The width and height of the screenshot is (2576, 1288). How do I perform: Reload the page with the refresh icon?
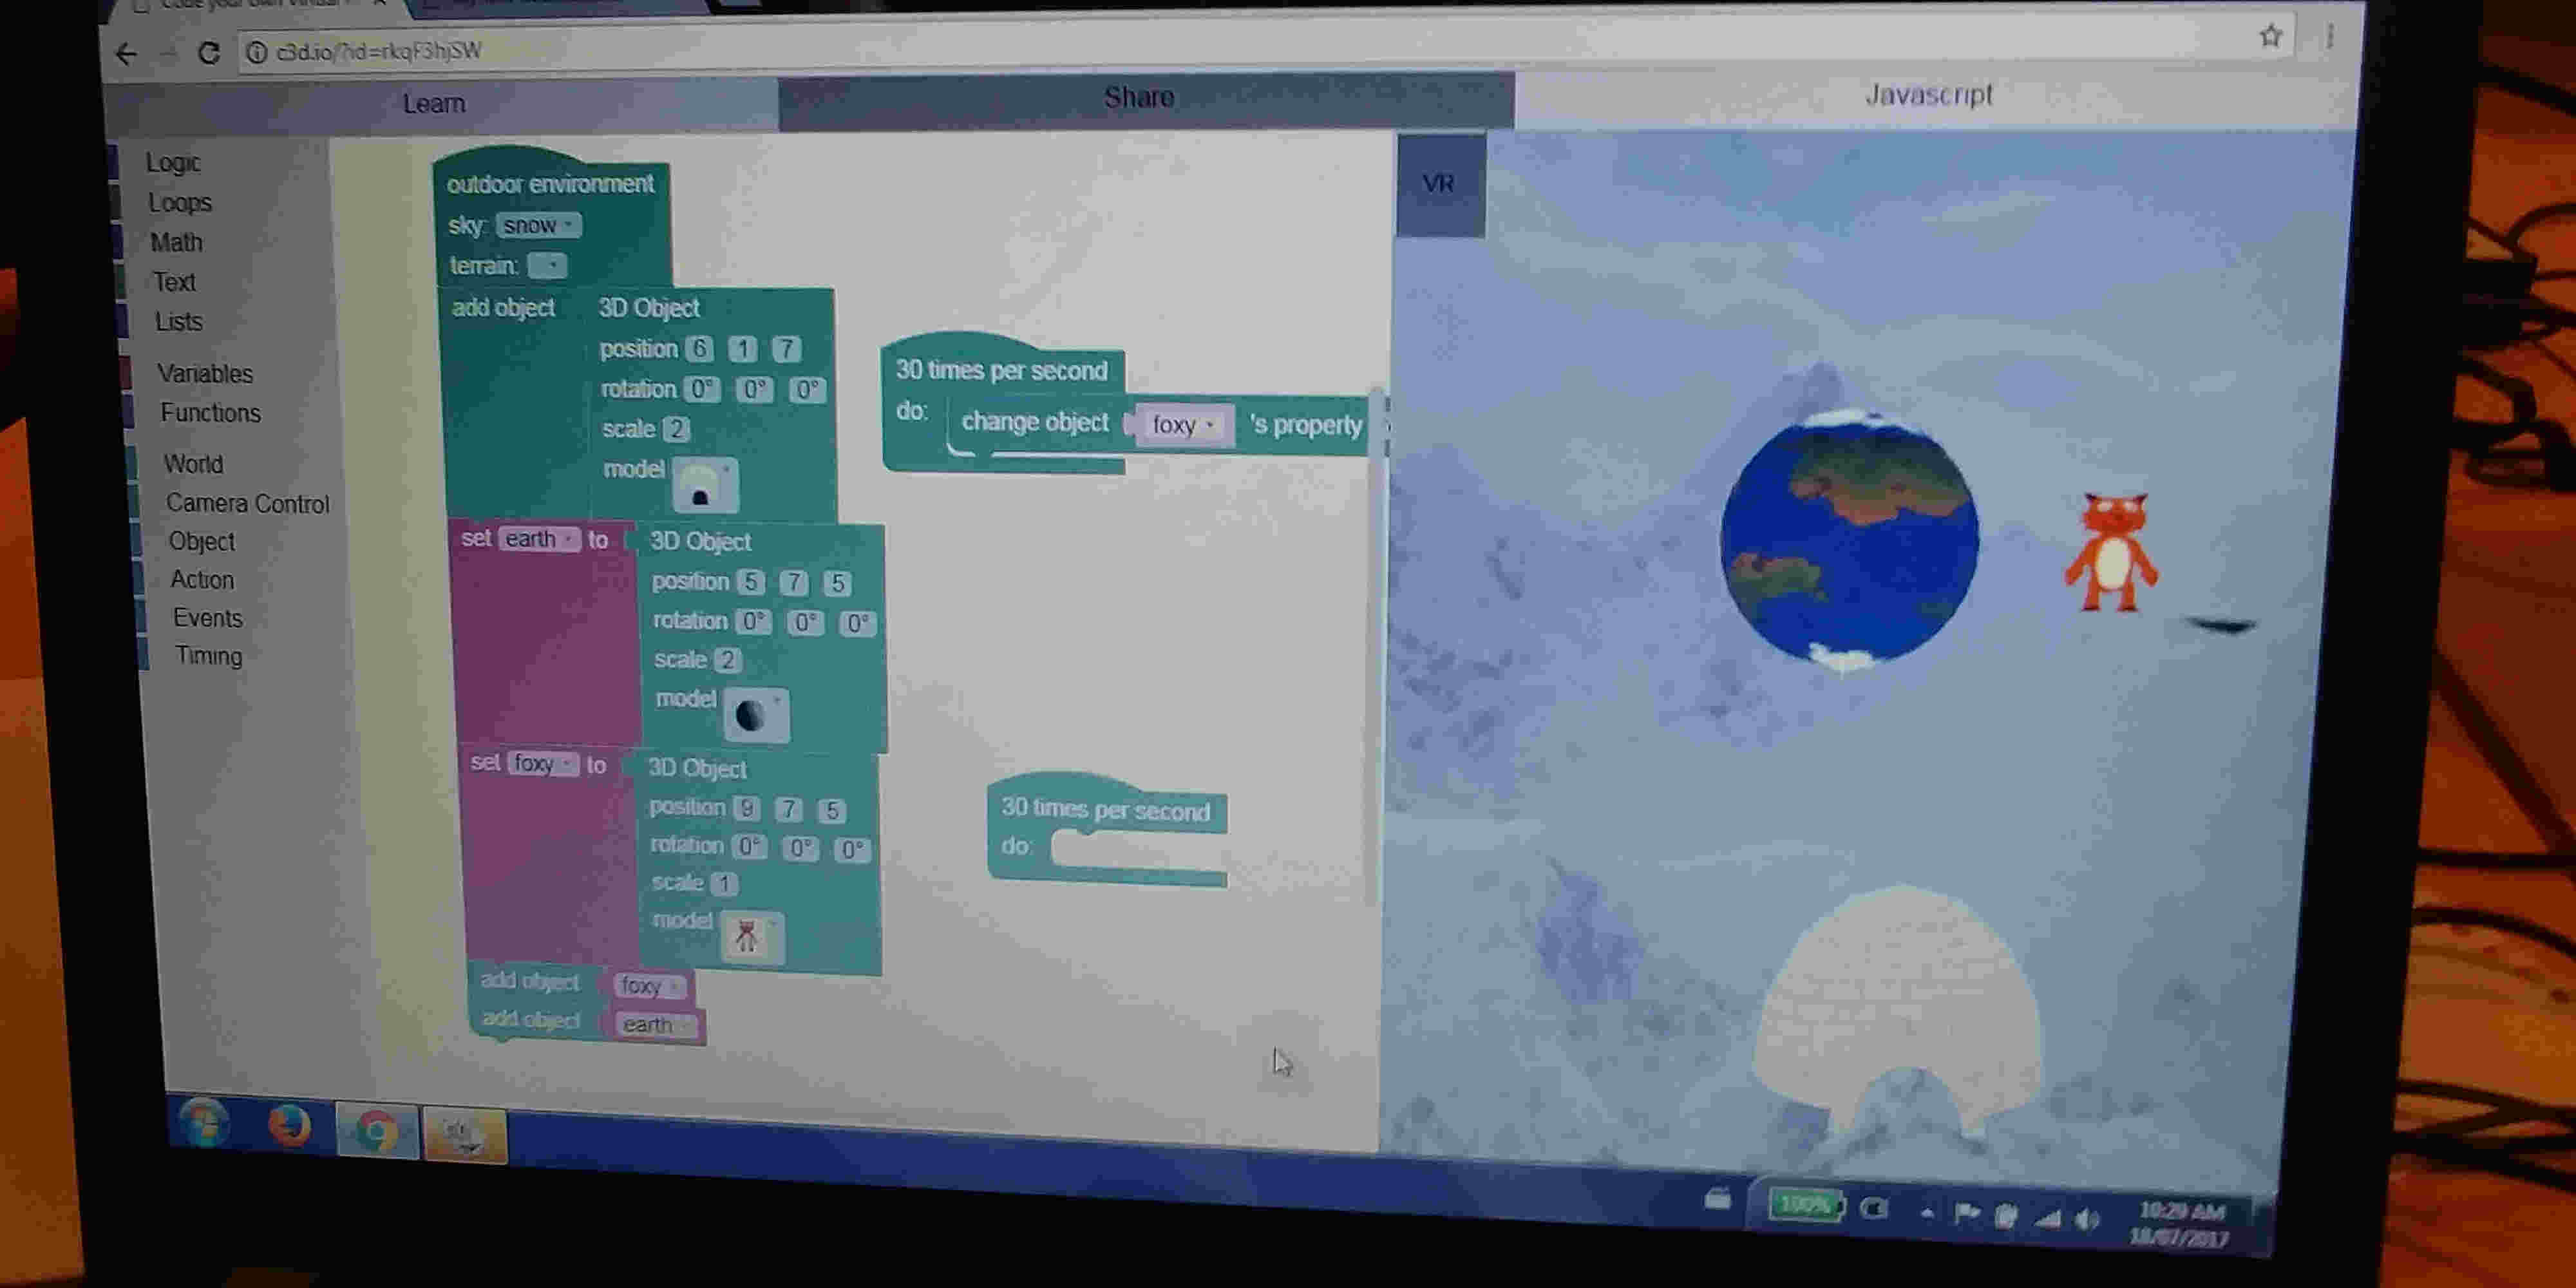pos(208,53)
